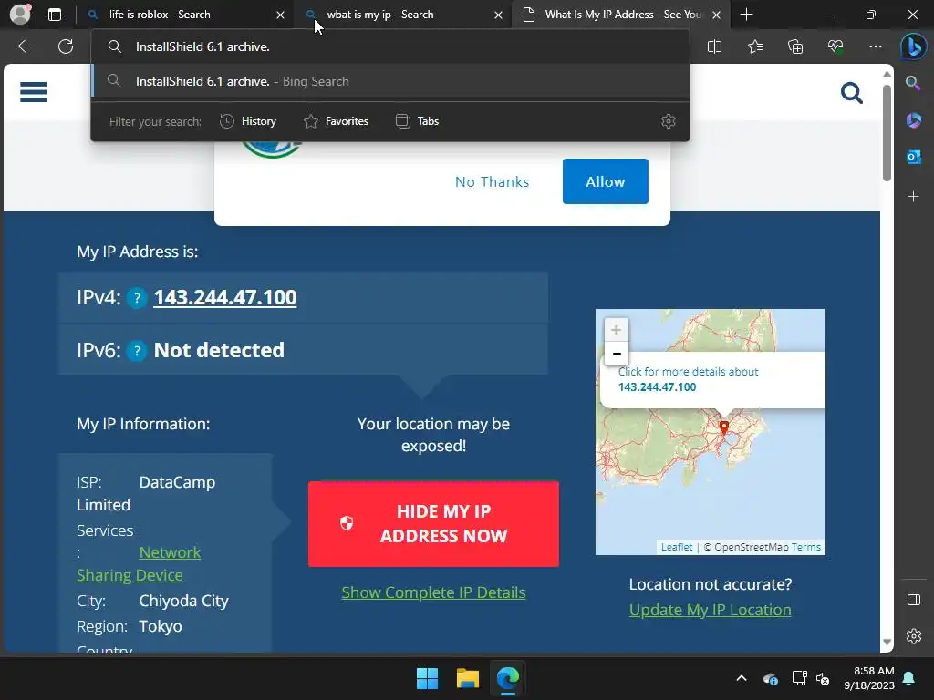Close the 'life is roblox' tab
This screenshot has width=934, height=700.
tap(280, 15)
